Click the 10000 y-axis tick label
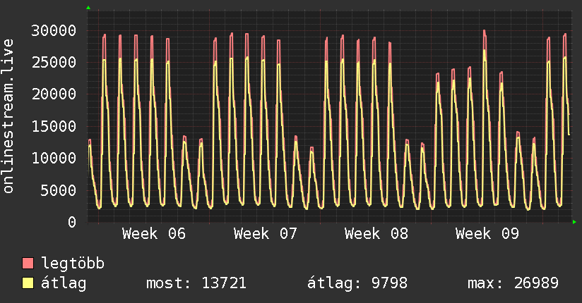582x303 pixels. (54, 158)
